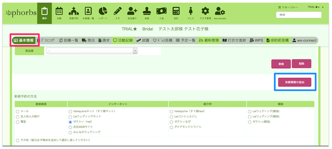Switch to the 試着 tab
Viewport: 332px width, 149px height.
(143, 40)
